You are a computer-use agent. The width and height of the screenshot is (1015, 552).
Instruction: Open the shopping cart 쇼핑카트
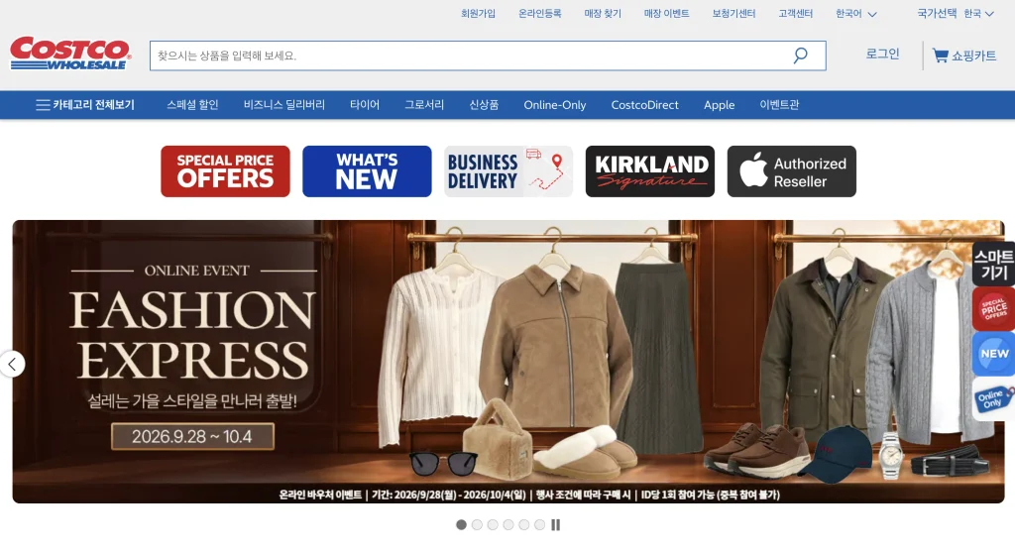(963, 55)
